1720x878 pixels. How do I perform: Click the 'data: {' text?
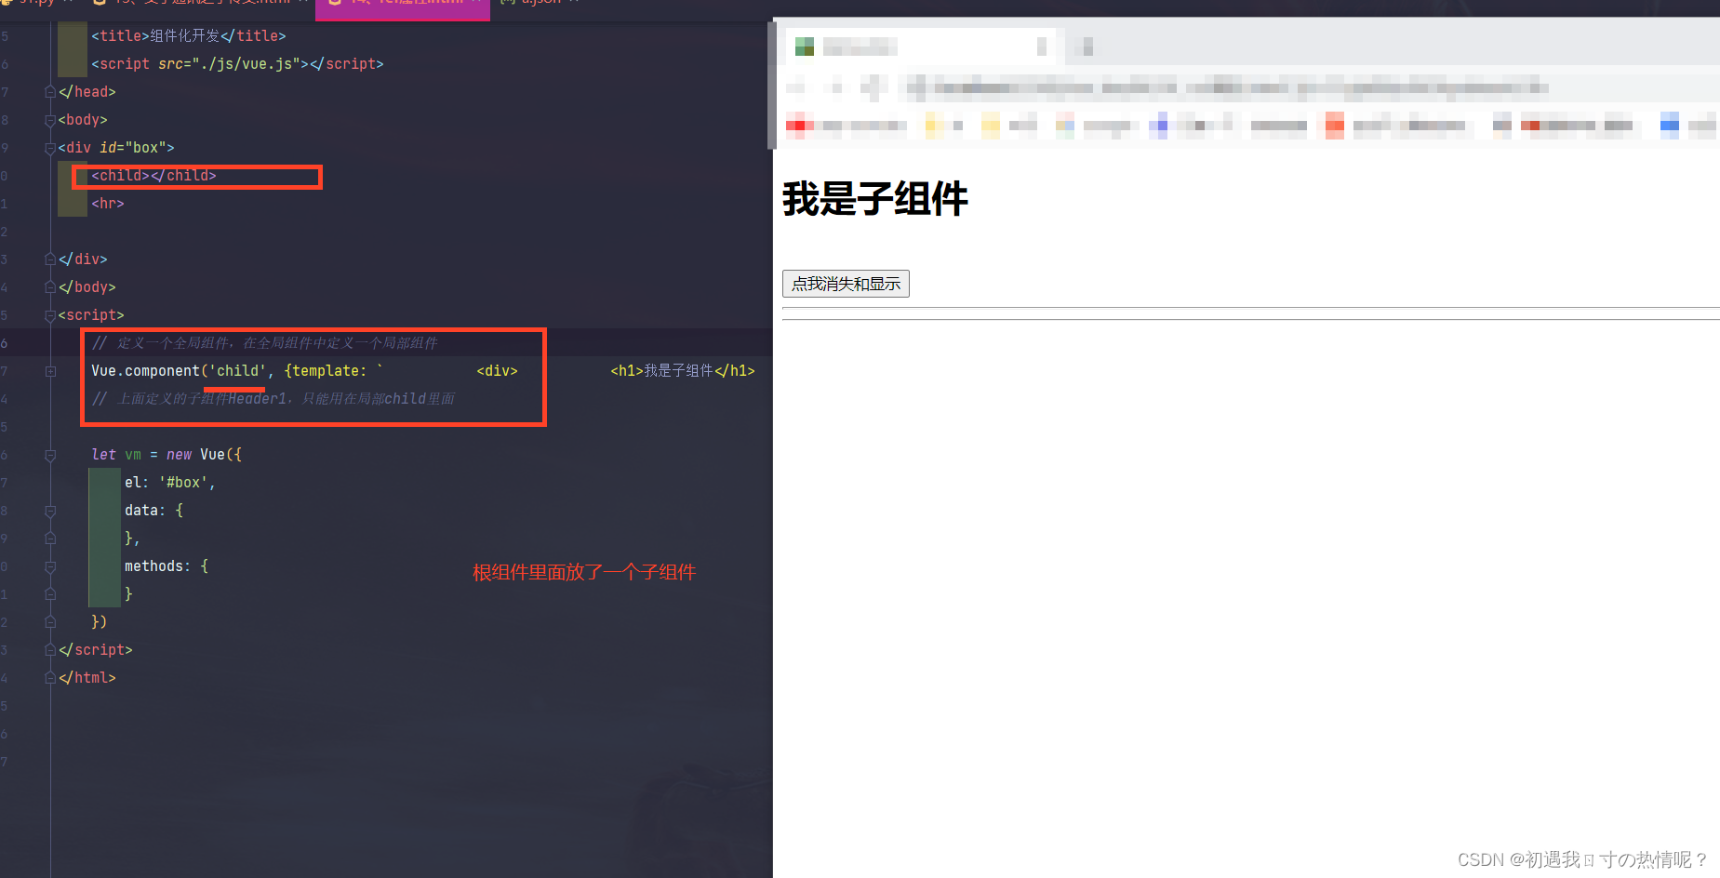click(154, 510)
